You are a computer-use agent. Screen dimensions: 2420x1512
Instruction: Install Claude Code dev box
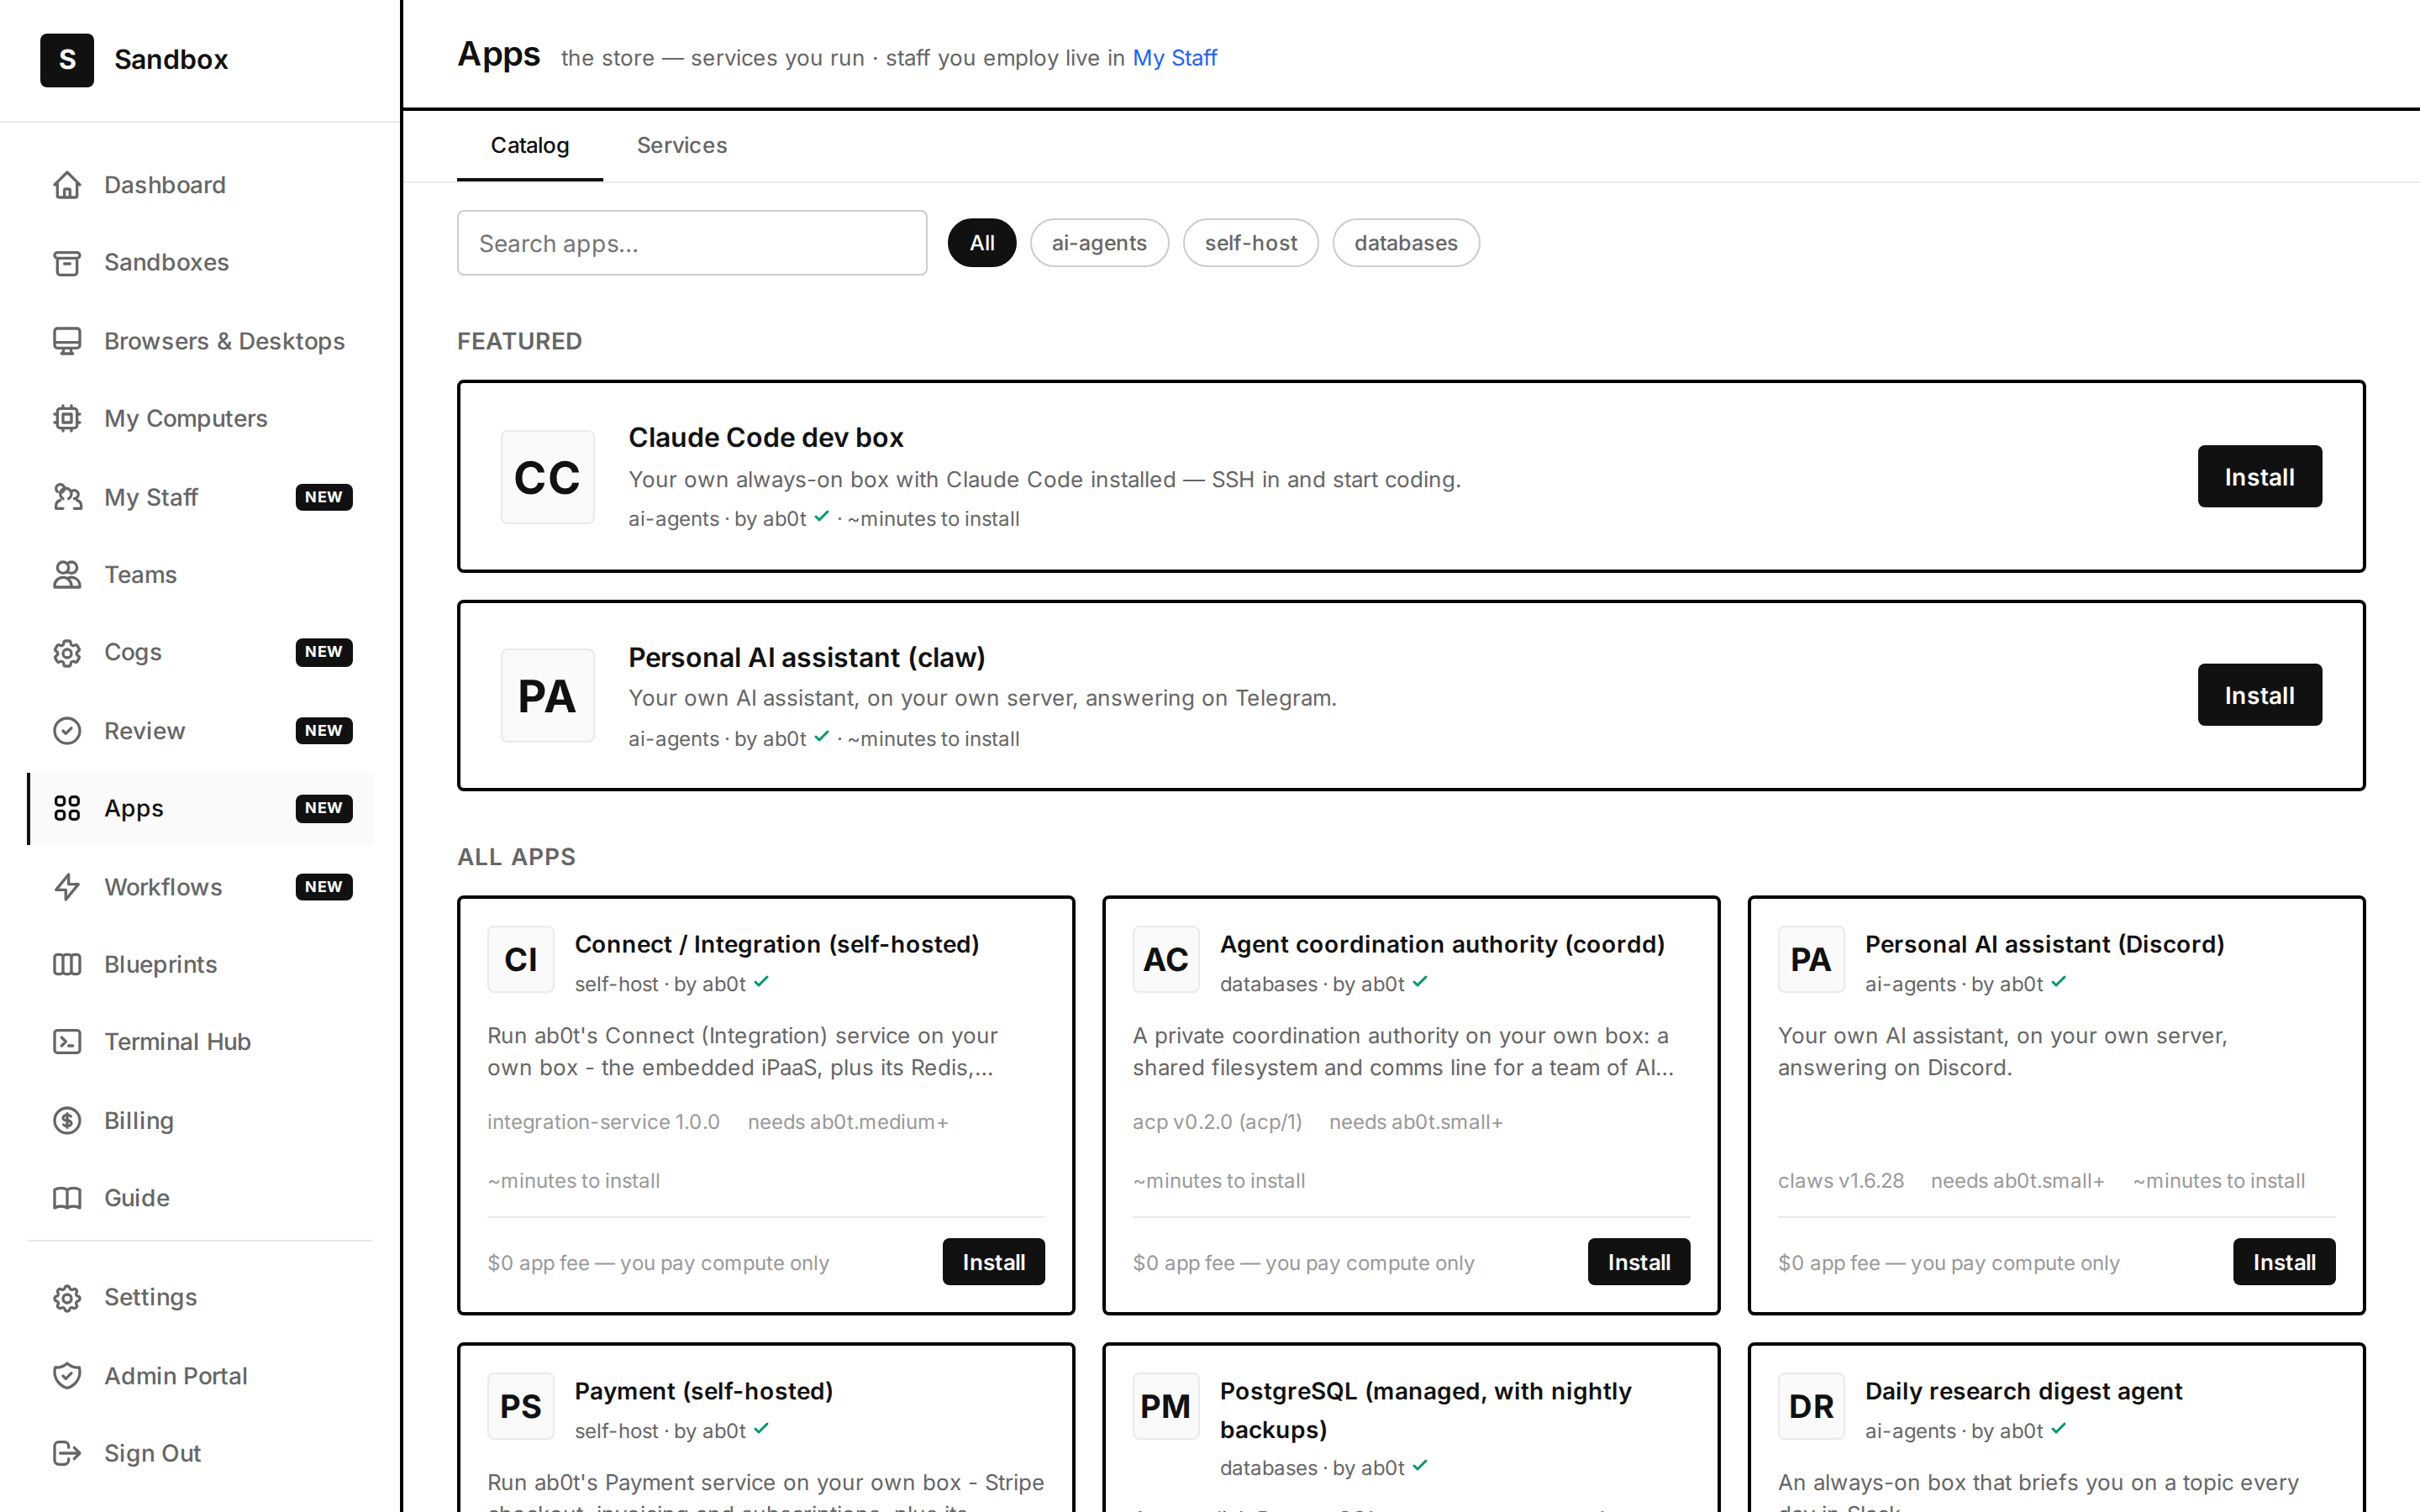pos(2260,477)
